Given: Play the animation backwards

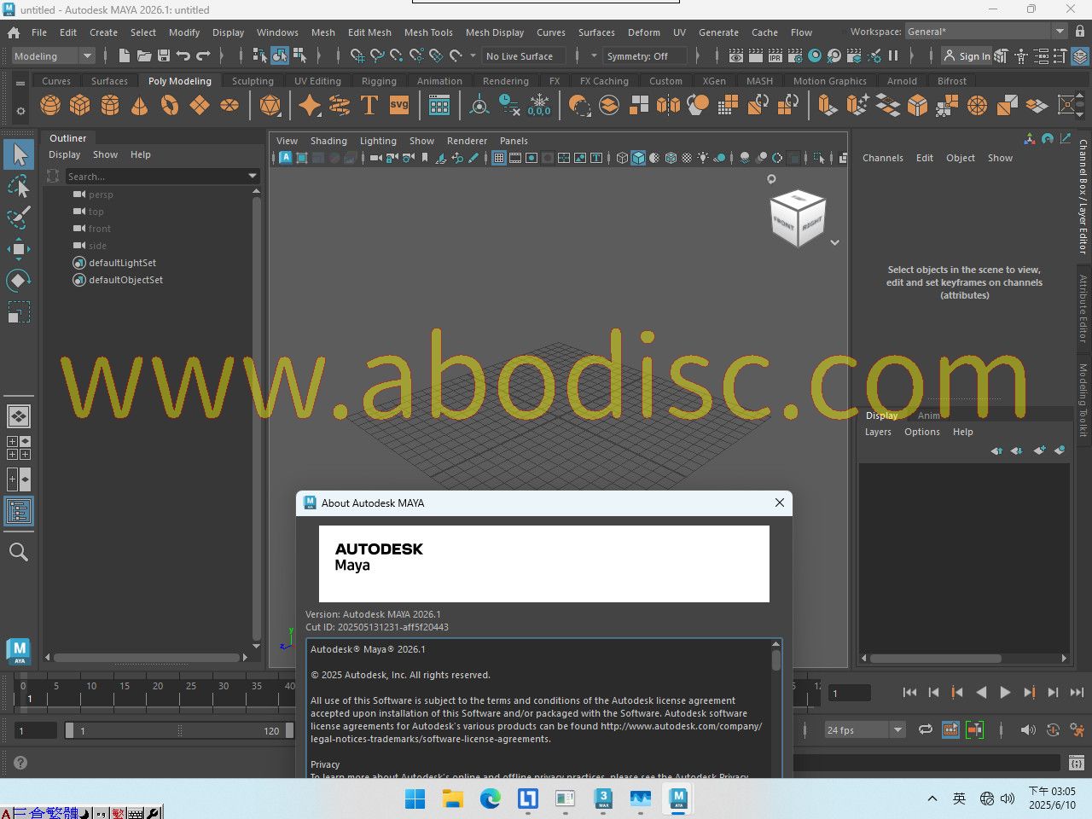Looking at the screenshot, I should 981,693.
